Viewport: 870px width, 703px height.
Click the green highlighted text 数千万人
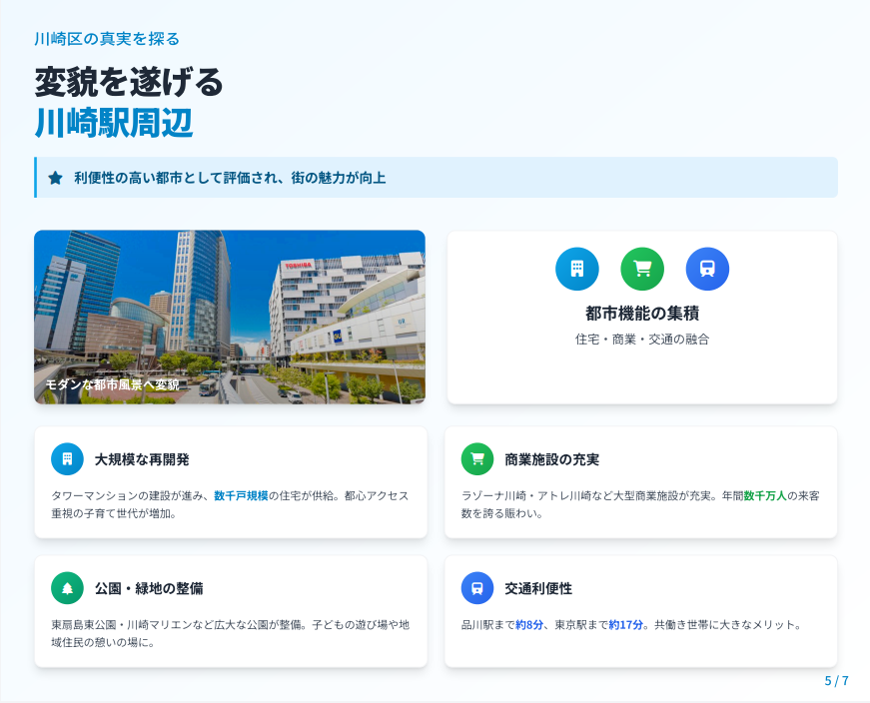point(765,495)
